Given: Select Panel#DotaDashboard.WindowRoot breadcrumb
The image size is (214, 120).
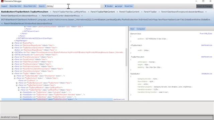Looking at the screenshot, I should [28, 24].
